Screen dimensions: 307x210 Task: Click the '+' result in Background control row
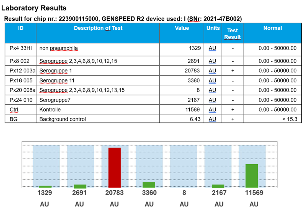pyautogui.click(x=233, y=119)
